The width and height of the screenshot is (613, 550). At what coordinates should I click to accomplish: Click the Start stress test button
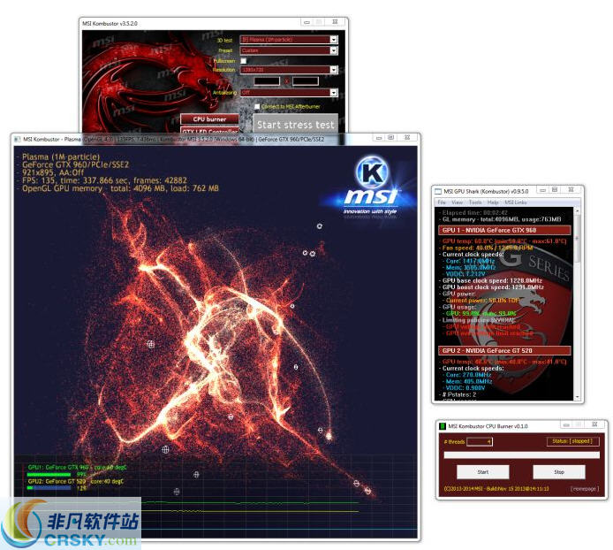[295, 125]
